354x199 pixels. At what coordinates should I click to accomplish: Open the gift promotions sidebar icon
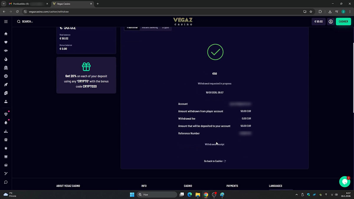pos(6,140)
